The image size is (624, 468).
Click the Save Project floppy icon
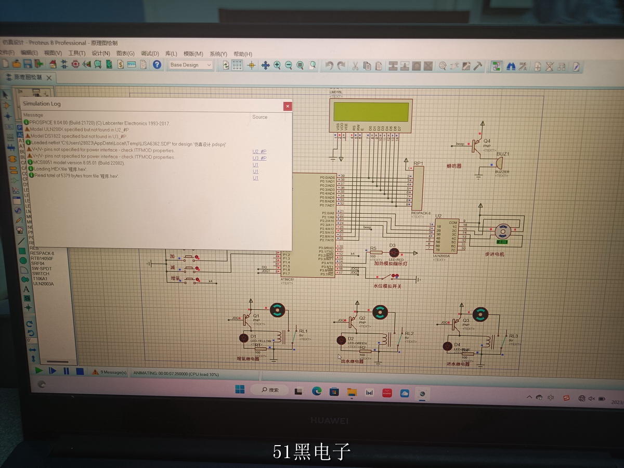tap(28, 64)
